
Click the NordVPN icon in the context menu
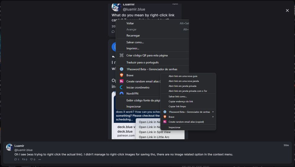122,93
